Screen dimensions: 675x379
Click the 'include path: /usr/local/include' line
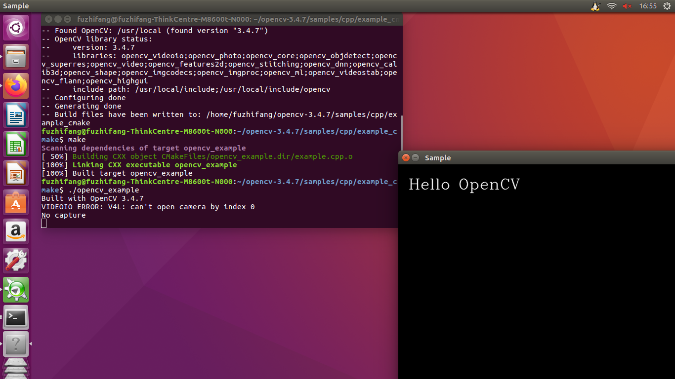[x=186, y=89]
